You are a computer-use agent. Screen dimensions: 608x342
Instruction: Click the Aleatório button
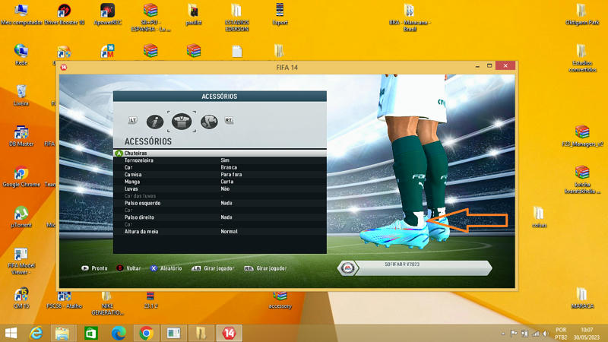[x=166, y=268]
